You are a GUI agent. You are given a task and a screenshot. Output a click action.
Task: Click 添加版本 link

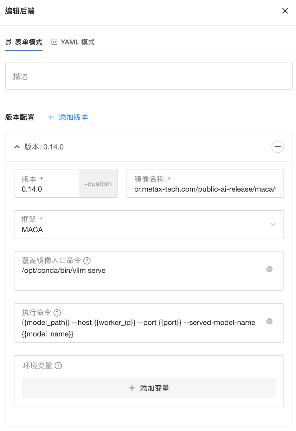pos(73,117)
